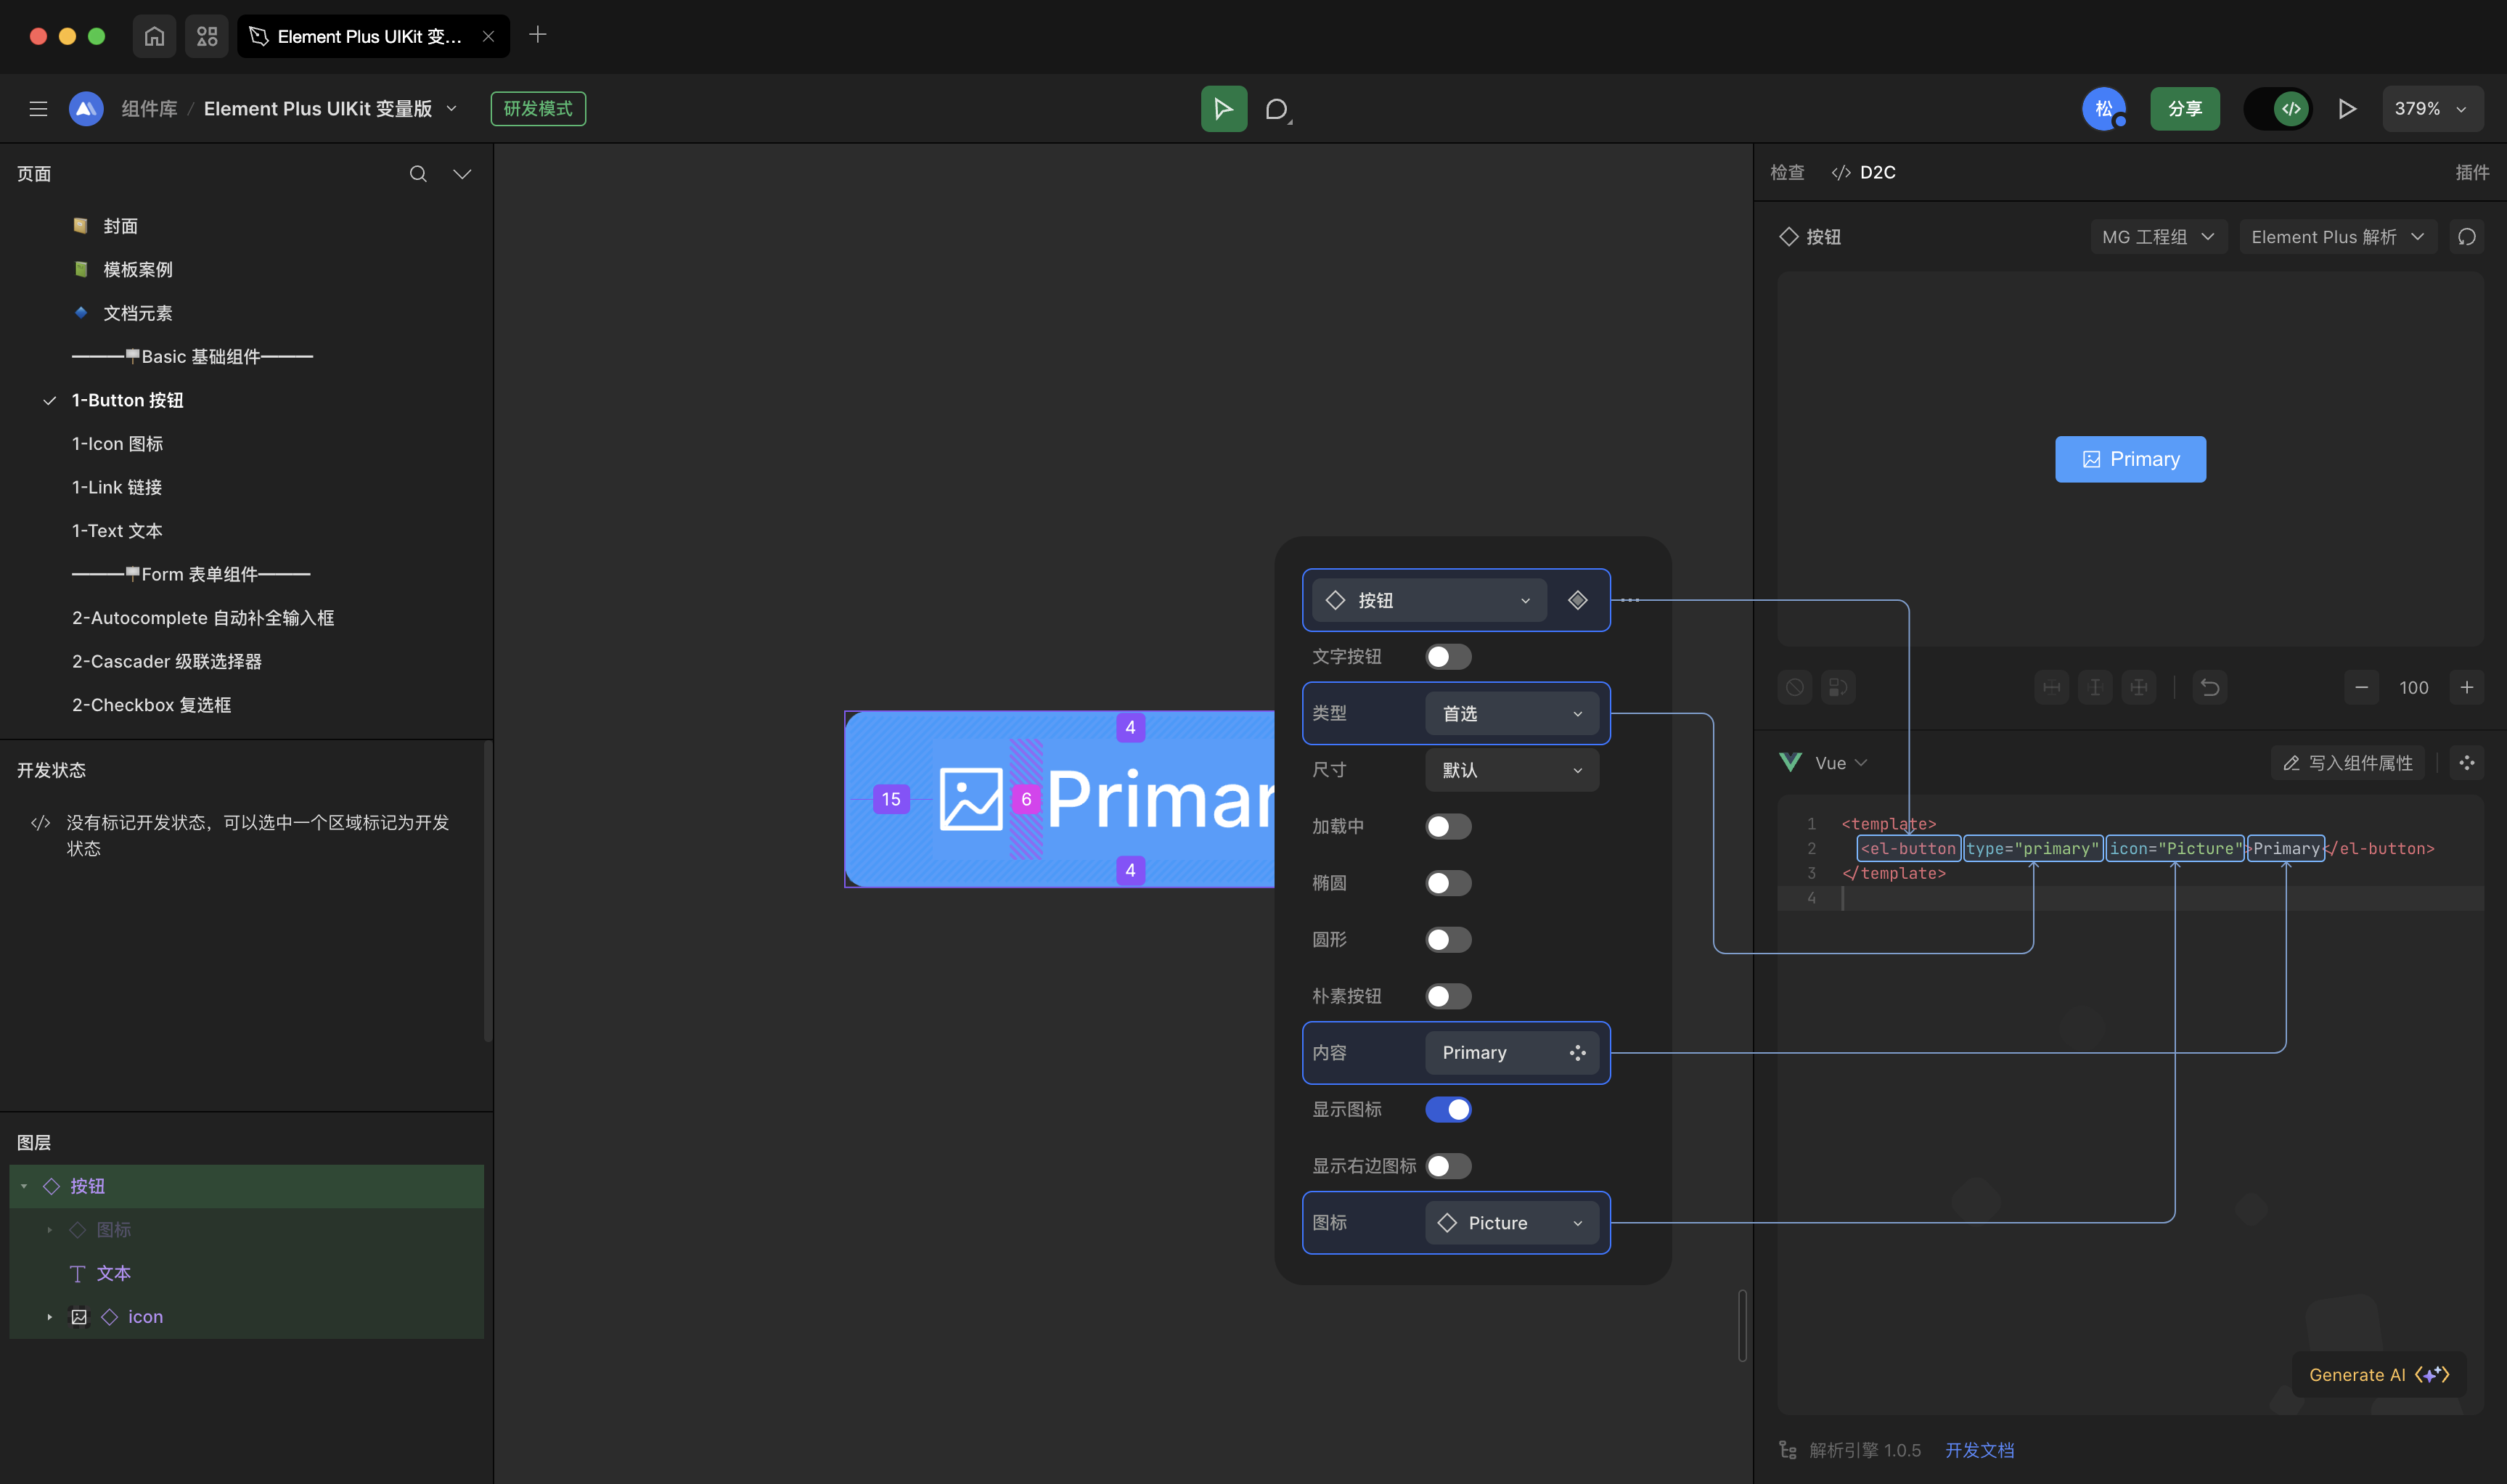
Task: Search pages with the magnifier icon
Action: pyautogui.click(x=418, y=174)
